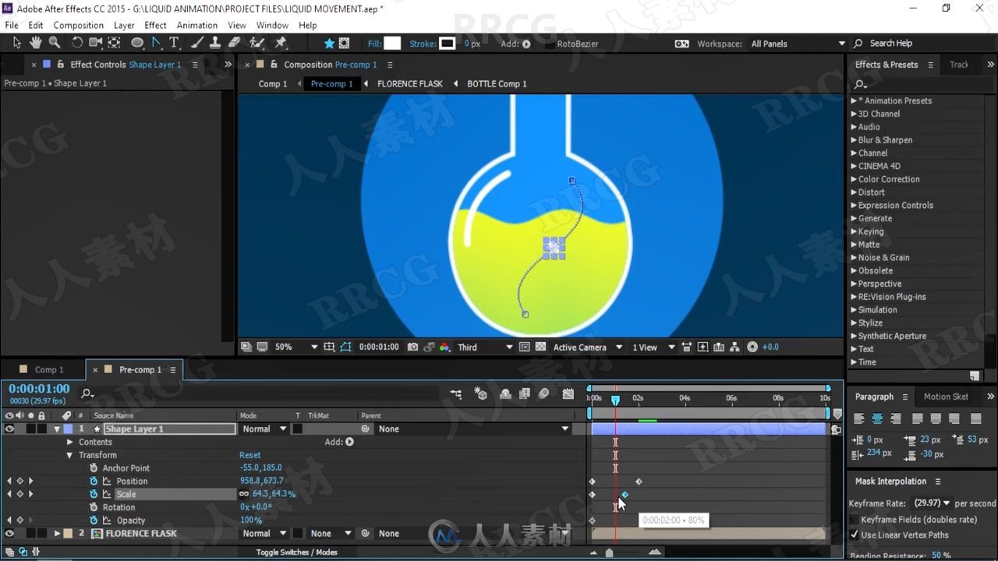Image resolution: width=998 pixels, height=561 pixels.
Task: Open Composition Mini-Flowchart in timeline
Action: [x=456, y=394]
